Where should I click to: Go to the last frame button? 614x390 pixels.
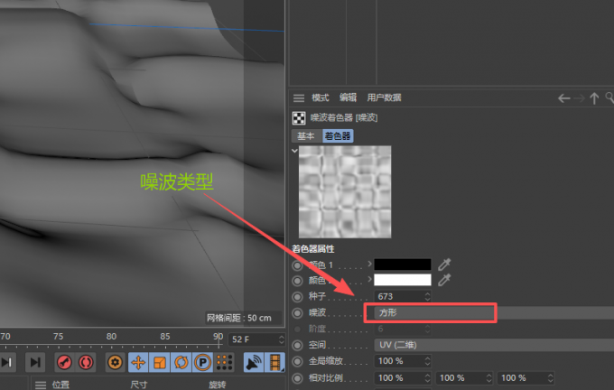(x=34, y=362)
